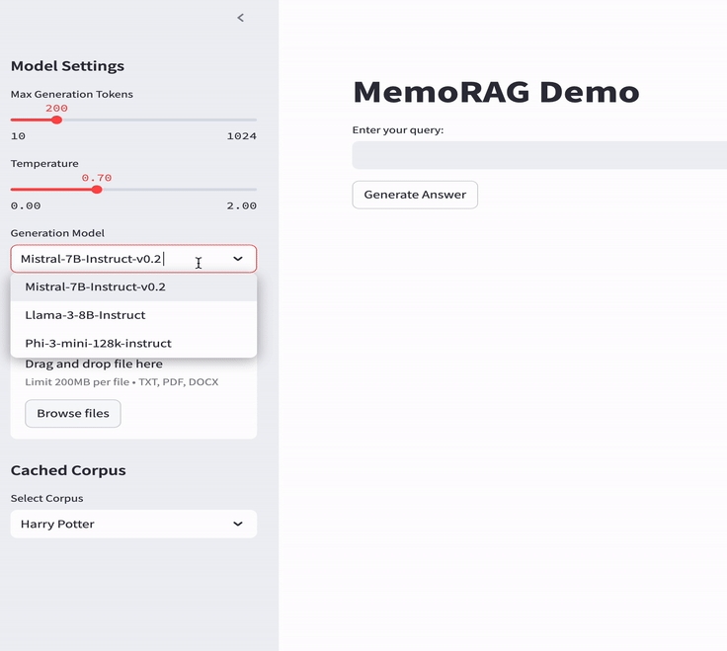Screen dimensions: 727x651
Task: Click into the query input field
Action: (538, 155)
